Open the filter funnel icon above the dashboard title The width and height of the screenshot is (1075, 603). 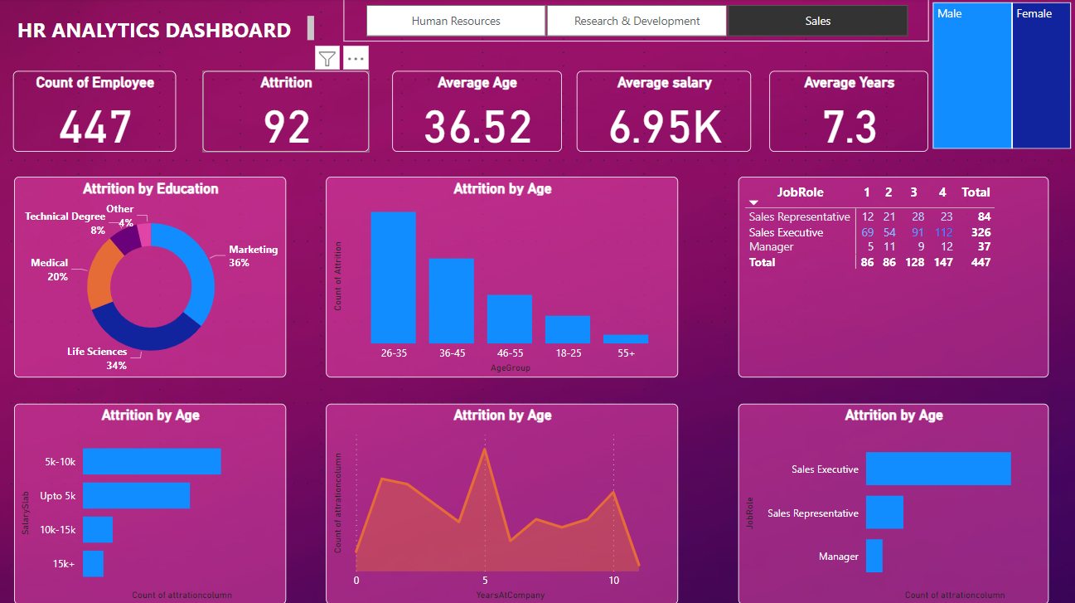[x=327, y=58]
